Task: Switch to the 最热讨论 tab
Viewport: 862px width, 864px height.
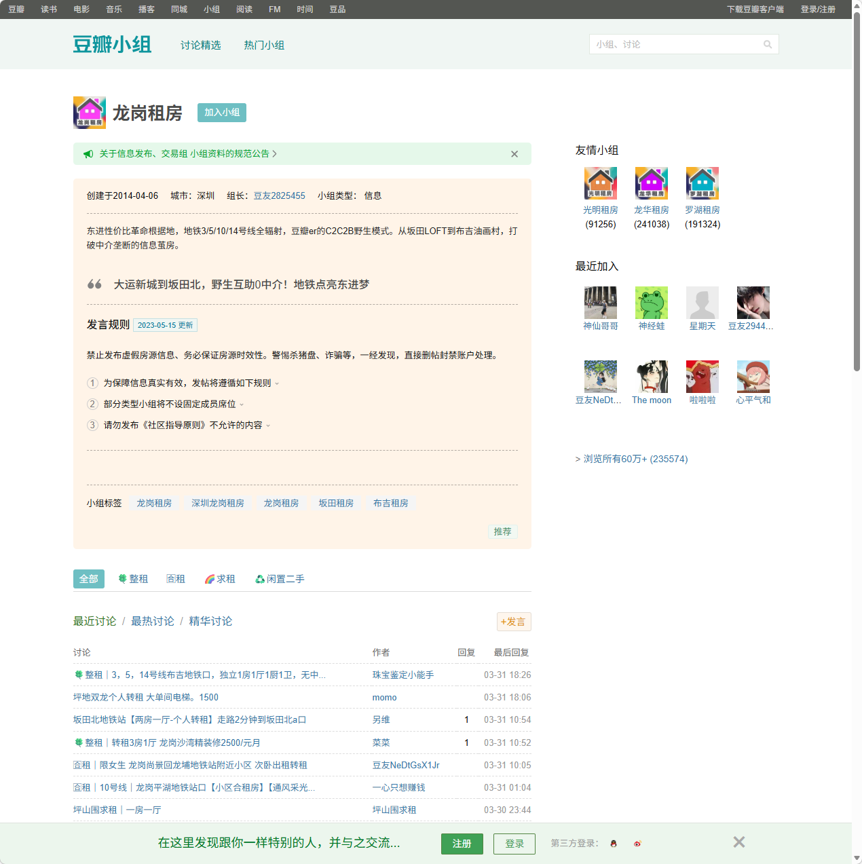Action: pos(152,621)
